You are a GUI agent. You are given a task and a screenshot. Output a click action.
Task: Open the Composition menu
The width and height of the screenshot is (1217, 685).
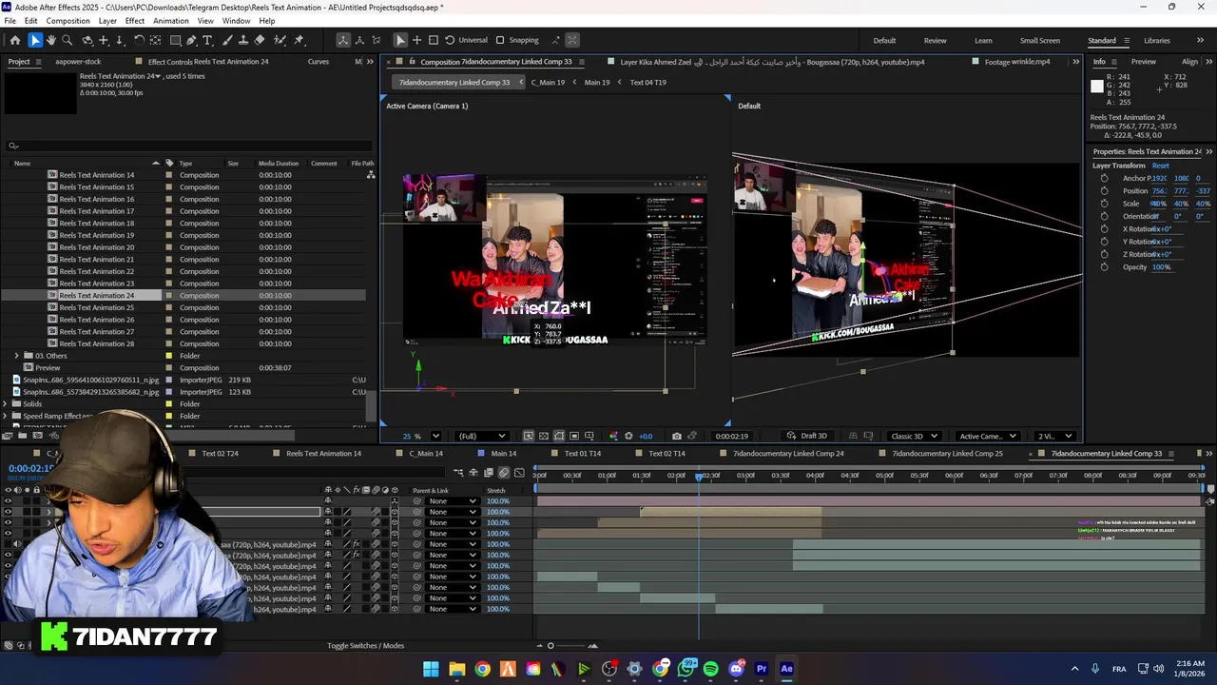tap(68, 21)
